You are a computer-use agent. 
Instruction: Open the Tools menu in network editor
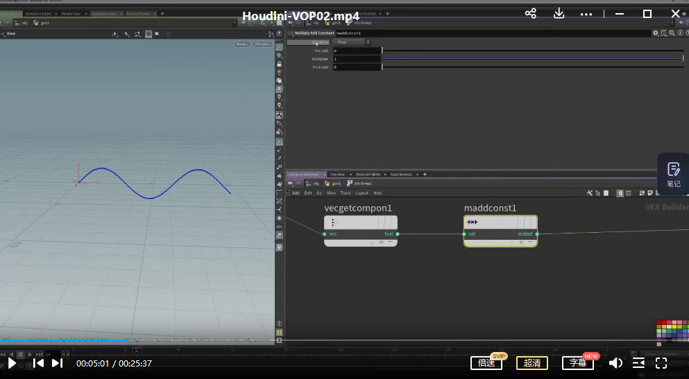[346, 193]
